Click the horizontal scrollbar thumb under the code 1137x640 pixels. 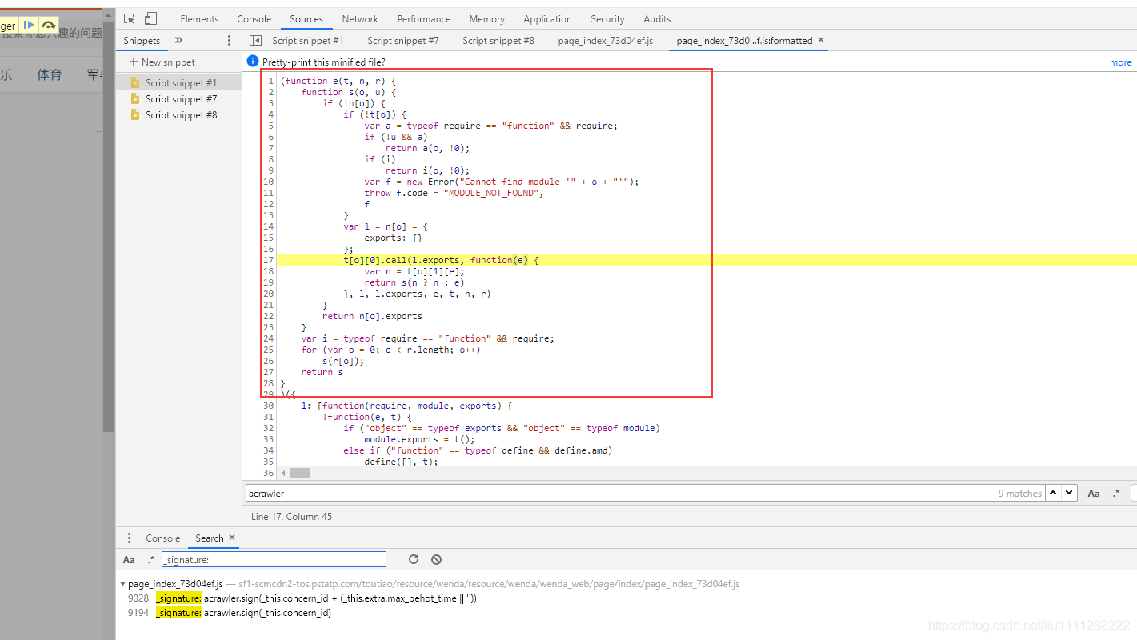299,473
